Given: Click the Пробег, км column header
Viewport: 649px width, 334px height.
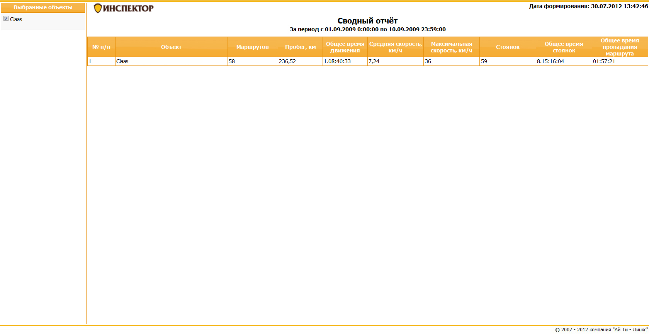Looking at the screenshot, I should (300, 47).
